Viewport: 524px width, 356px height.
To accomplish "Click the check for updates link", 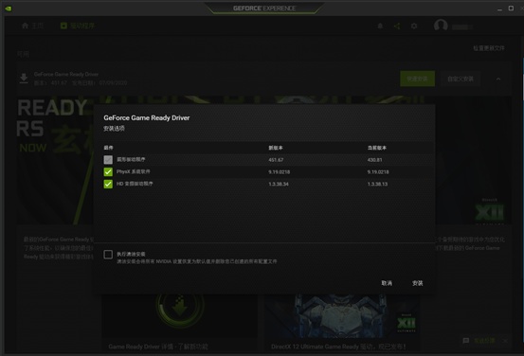I will pos(489,48).
